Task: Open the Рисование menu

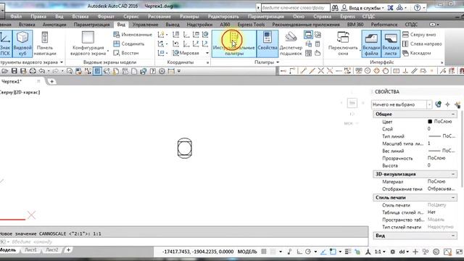Action: pos(159,17)
